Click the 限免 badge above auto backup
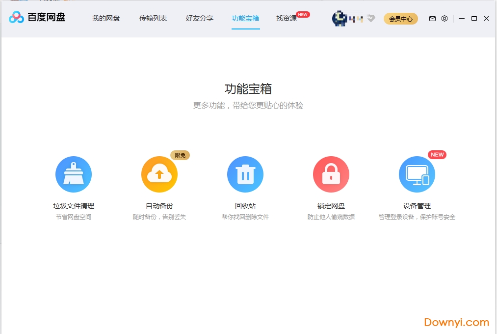Image resolution: width=497 pixels, height=334 pixels. pos(180,155)
